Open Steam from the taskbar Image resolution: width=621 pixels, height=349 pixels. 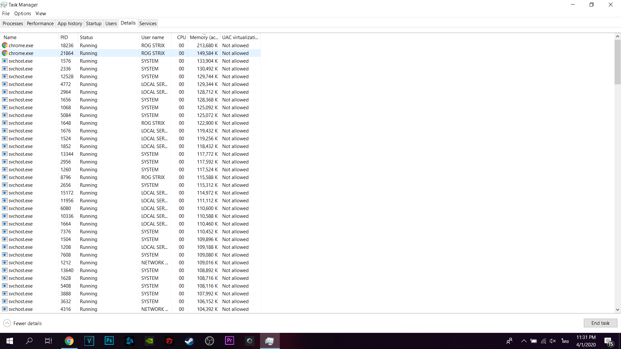coord(190,341)
